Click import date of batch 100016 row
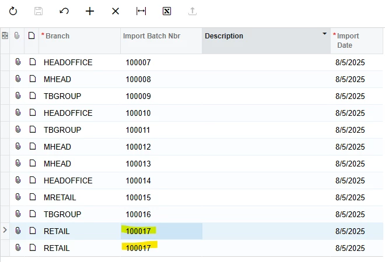The height and width of the screenshot is (262, 385). (357, 214)
